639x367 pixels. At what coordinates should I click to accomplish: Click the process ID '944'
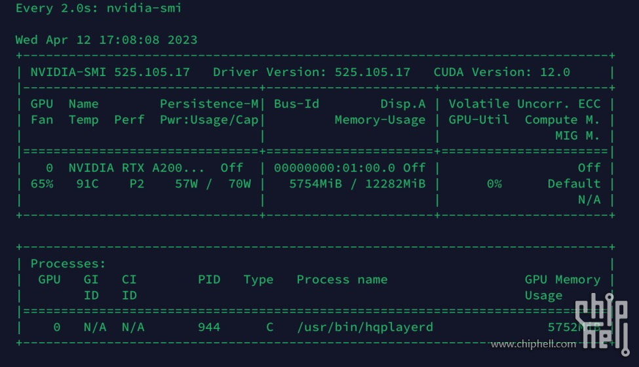209,327
